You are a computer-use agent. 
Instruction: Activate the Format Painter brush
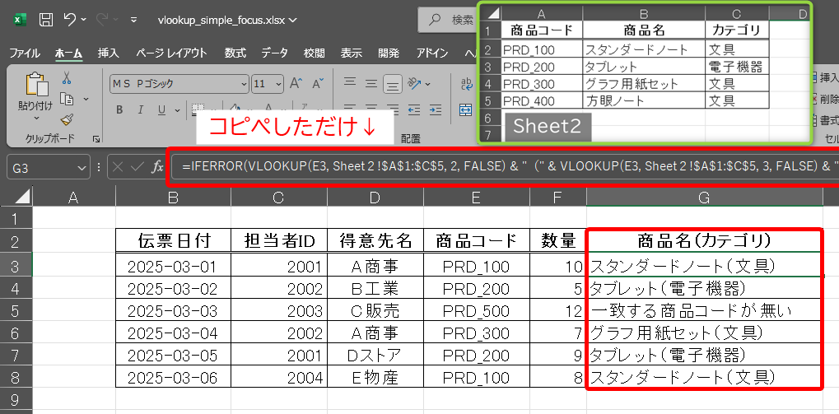[67, 120]
